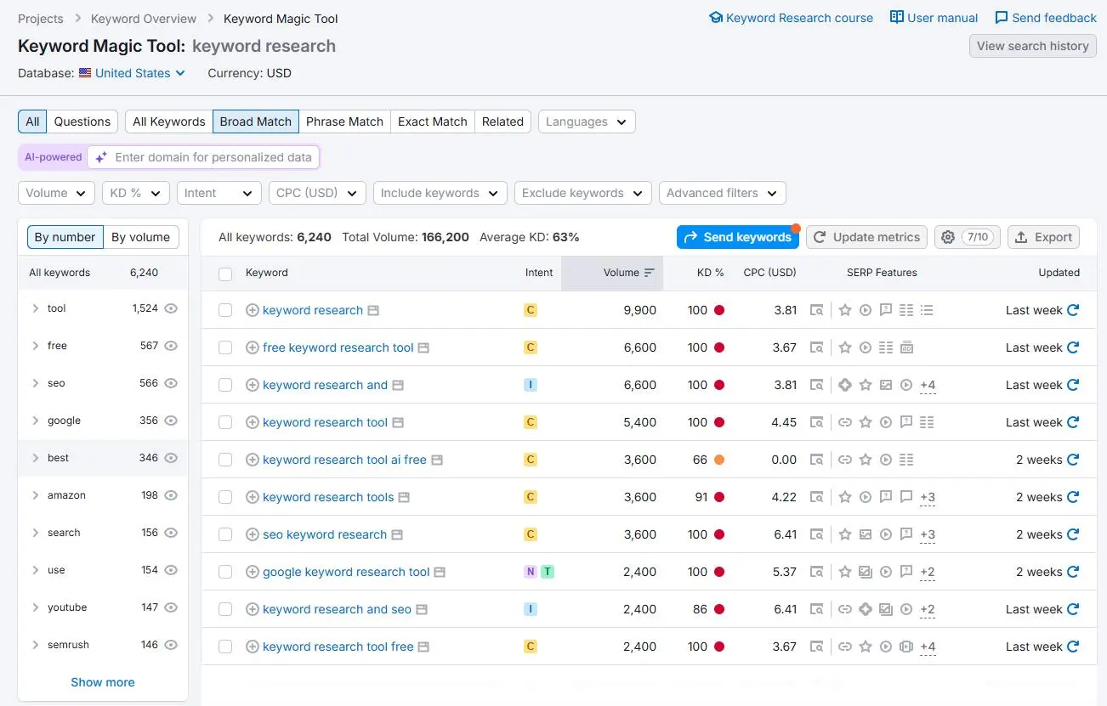Click the N intent badge for google keyword research tool
The height and width of the screenshot is (706, 1107).
pos(531,572)
